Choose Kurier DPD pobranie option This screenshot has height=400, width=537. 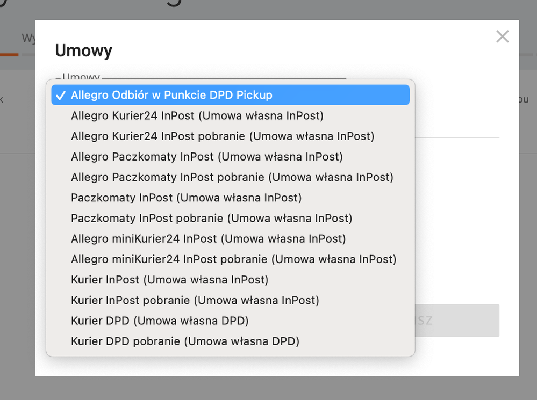click(231, 341)
